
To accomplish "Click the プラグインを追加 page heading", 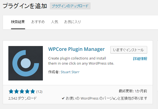I will pos(25,6).
